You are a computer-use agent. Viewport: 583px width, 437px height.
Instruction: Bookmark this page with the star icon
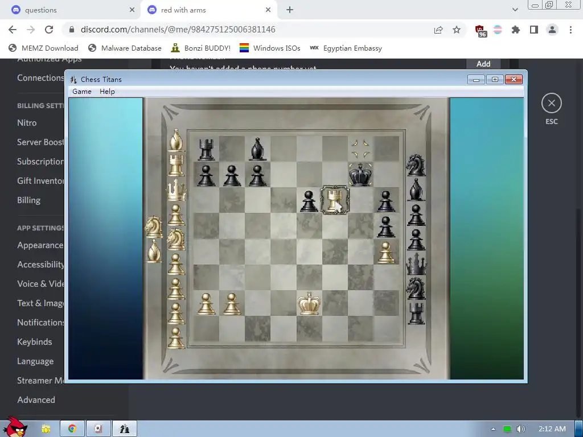point(457,30)
